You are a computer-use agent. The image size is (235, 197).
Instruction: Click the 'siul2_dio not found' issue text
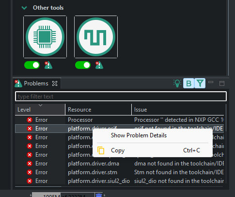point(179,181)
